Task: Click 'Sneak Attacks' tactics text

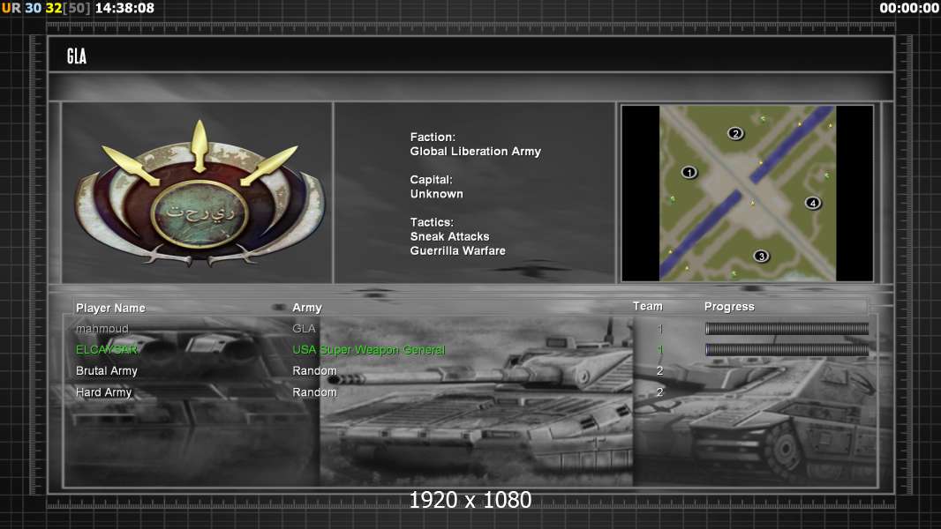Action: 449,236
